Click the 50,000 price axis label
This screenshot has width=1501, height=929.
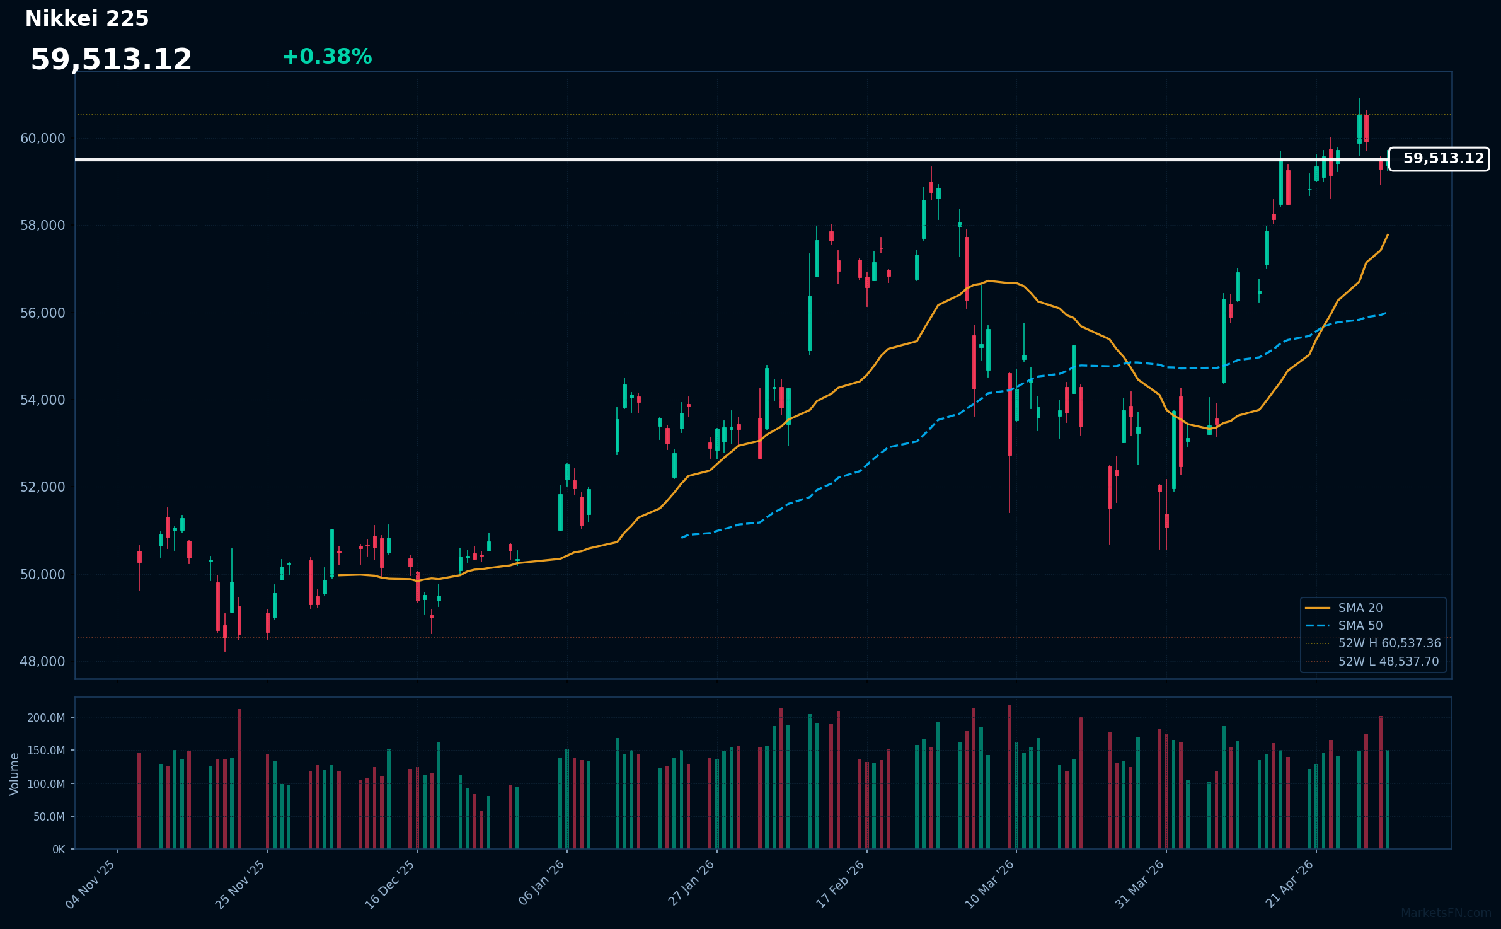point(42,575)
